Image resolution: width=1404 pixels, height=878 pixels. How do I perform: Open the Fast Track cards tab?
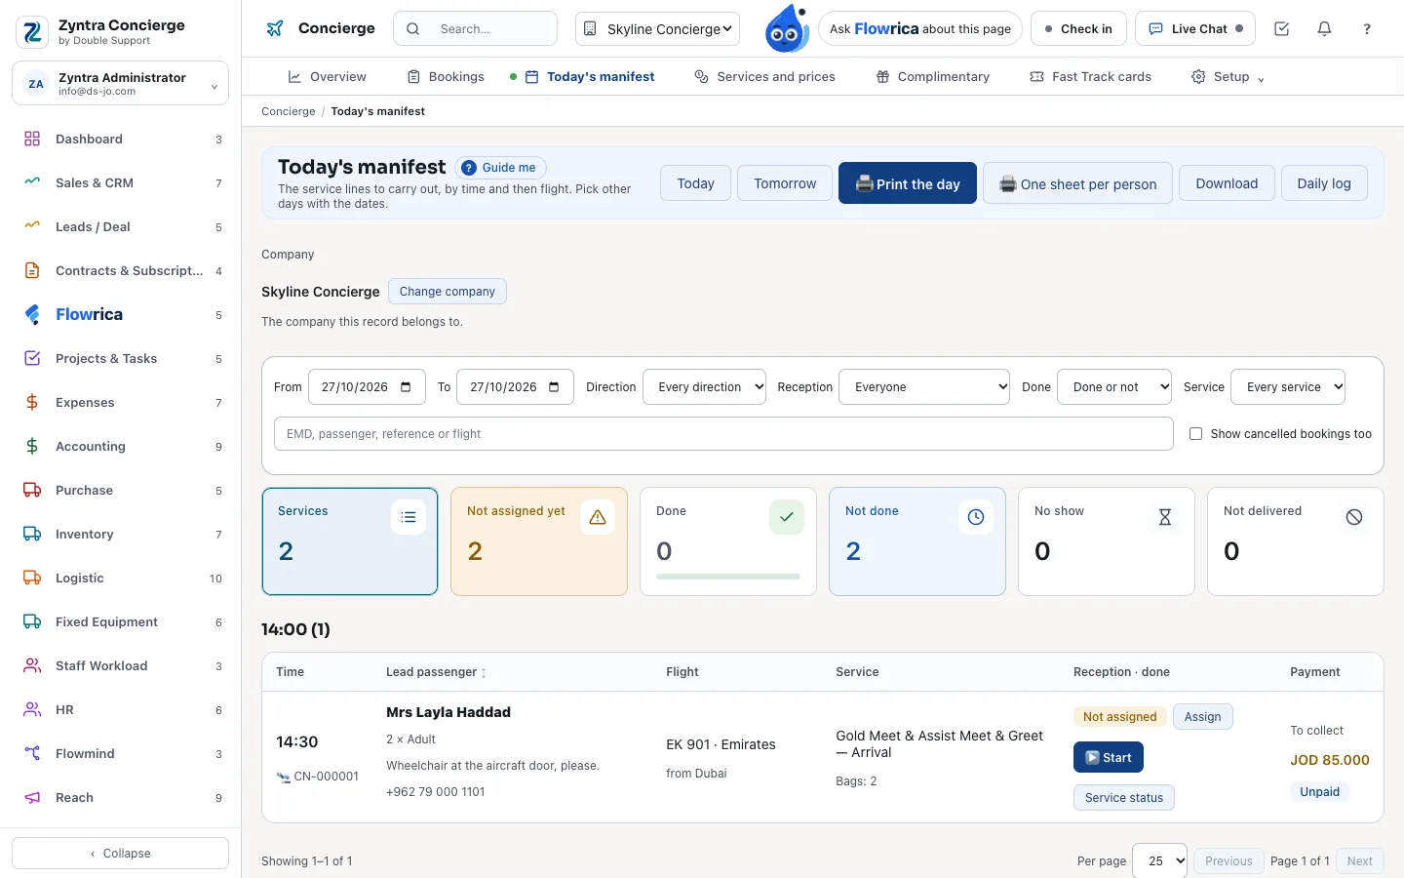click(1090, 76)
